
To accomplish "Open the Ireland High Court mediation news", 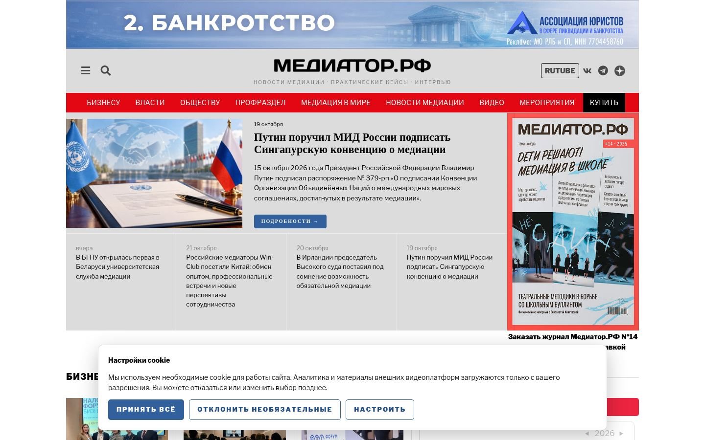I will [340, 271].
